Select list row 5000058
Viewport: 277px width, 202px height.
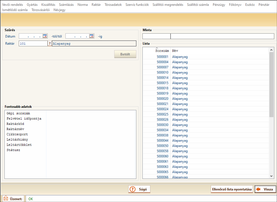click(x=206, y=151)
